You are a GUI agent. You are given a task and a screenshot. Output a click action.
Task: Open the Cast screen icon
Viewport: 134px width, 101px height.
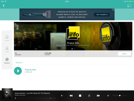click(129, 6)
